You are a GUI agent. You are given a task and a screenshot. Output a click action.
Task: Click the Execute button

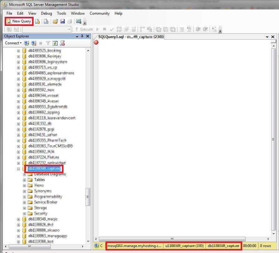tap(84, 29)
